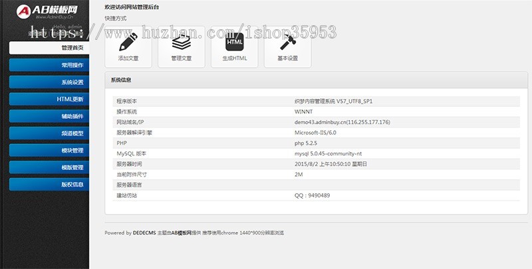This screenshot has width=532, height=269.
Task: Open the 添加文章 pencil shortcut
Action: [x=128, y=46]
